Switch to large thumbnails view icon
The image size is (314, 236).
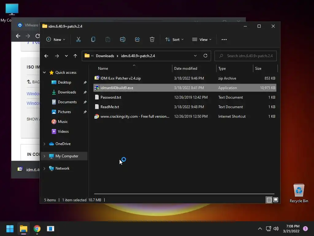276,200
